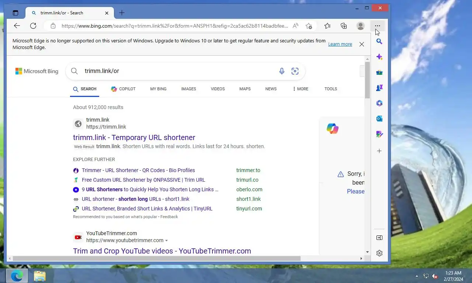Add this page to favorites
The height and width of the screenshot is (283, 472).
click(x=309, y=26)
